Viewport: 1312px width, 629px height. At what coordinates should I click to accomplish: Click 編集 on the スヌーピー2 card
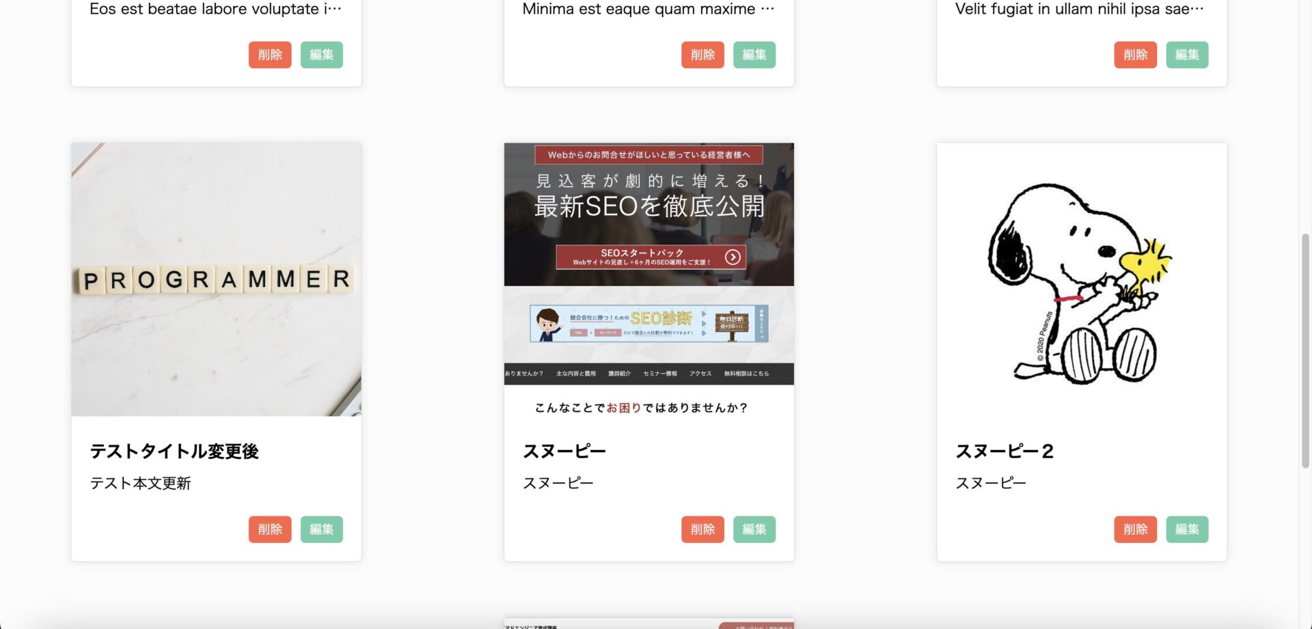click(x=1187, y=529)
